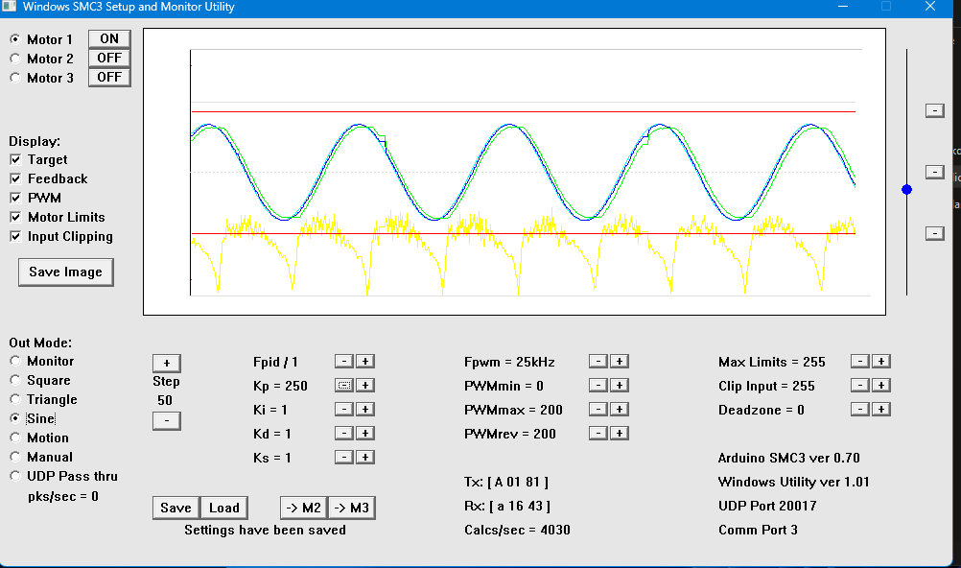Increase the Fpwm frequency with plus button
This screenshot has width=961, height=568.
tap(620, 362)
